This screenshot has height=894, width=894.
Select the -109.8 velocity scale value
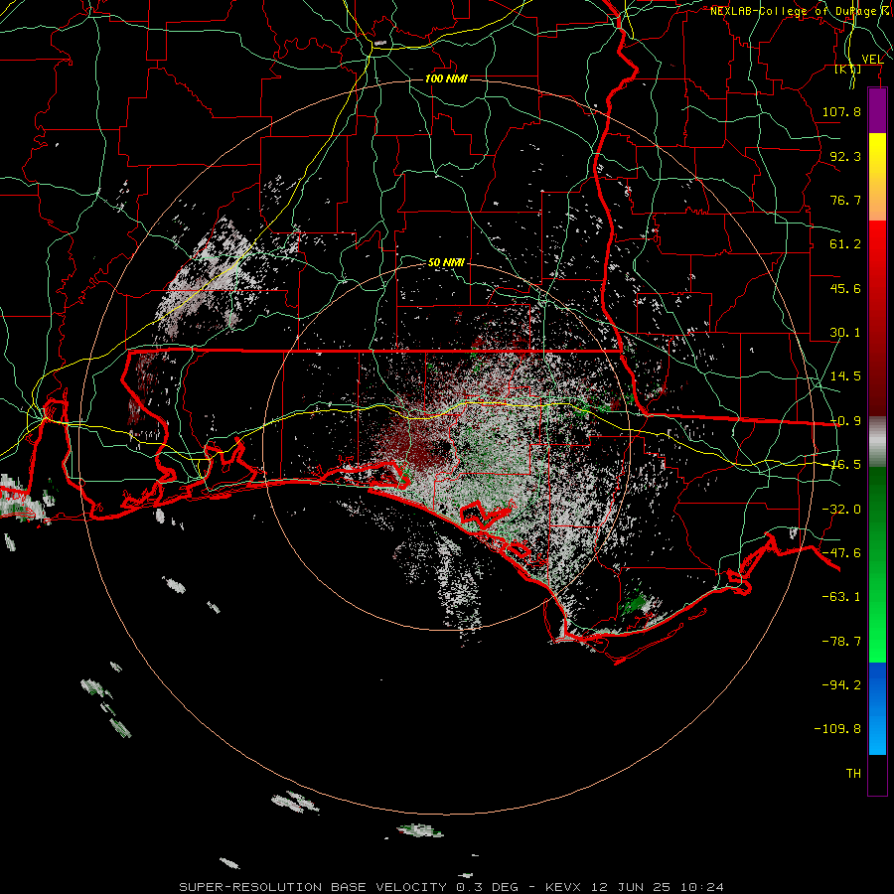point(837,729)
